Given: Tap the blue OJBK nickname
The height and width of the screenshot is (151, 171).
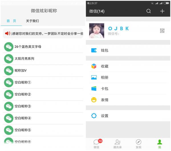Looking at the screenshot, I should [119, 28].
